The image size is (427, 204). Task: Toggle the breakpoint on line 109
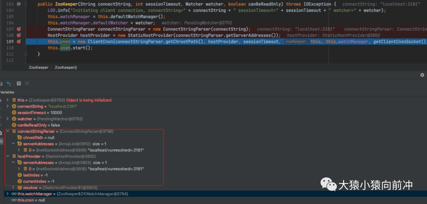pos(19,41)
